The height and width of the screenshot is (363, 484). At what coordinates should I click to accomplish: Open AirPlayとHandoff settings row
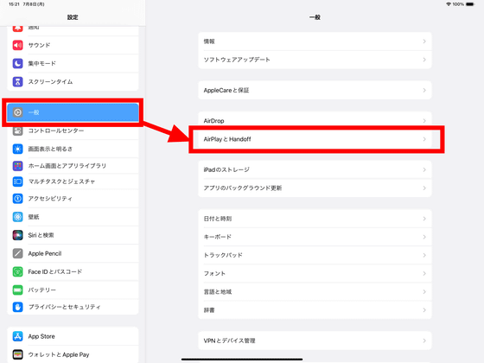(315, 139)
